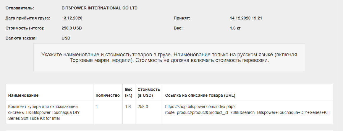Click the Количество column header
This screenshot has height=131, width=343.
coord(108,95)
